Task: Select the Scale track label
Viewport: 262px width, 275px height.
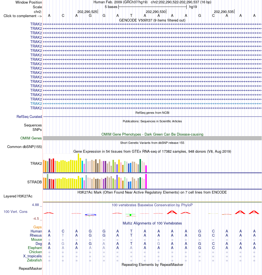Action: coord(37,7)
